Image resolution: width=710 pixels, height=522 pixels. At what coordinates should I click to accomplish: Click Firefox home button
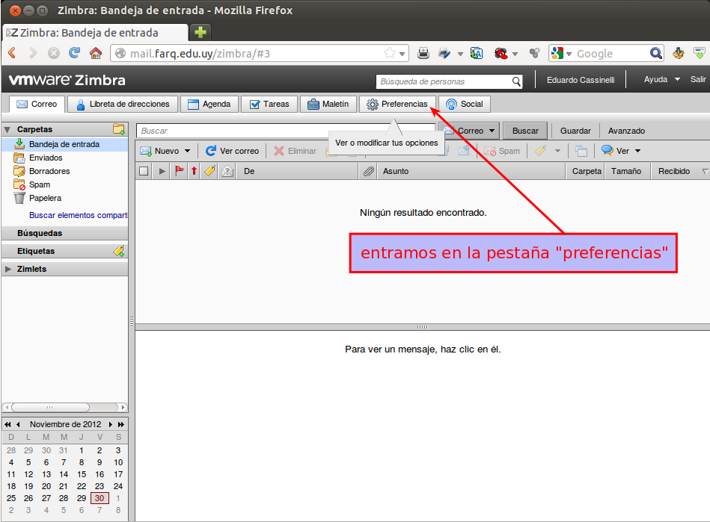tap(96, 53)
